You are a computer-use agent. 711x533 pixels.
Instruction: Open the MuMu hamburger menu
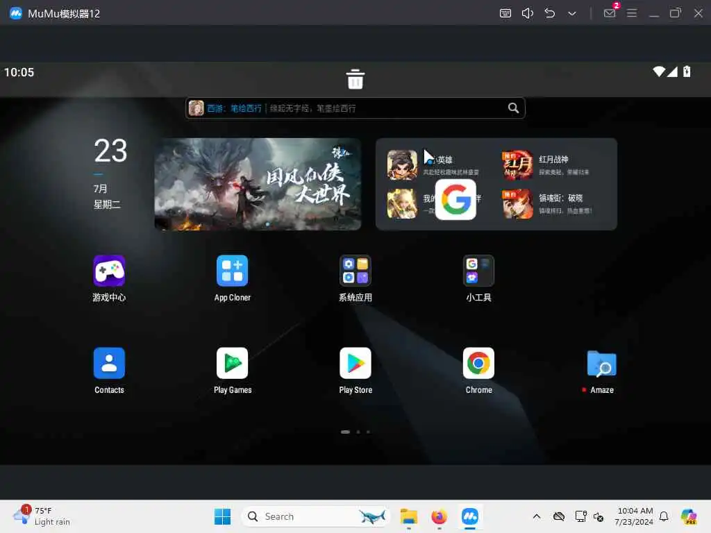tap(632, 13)
